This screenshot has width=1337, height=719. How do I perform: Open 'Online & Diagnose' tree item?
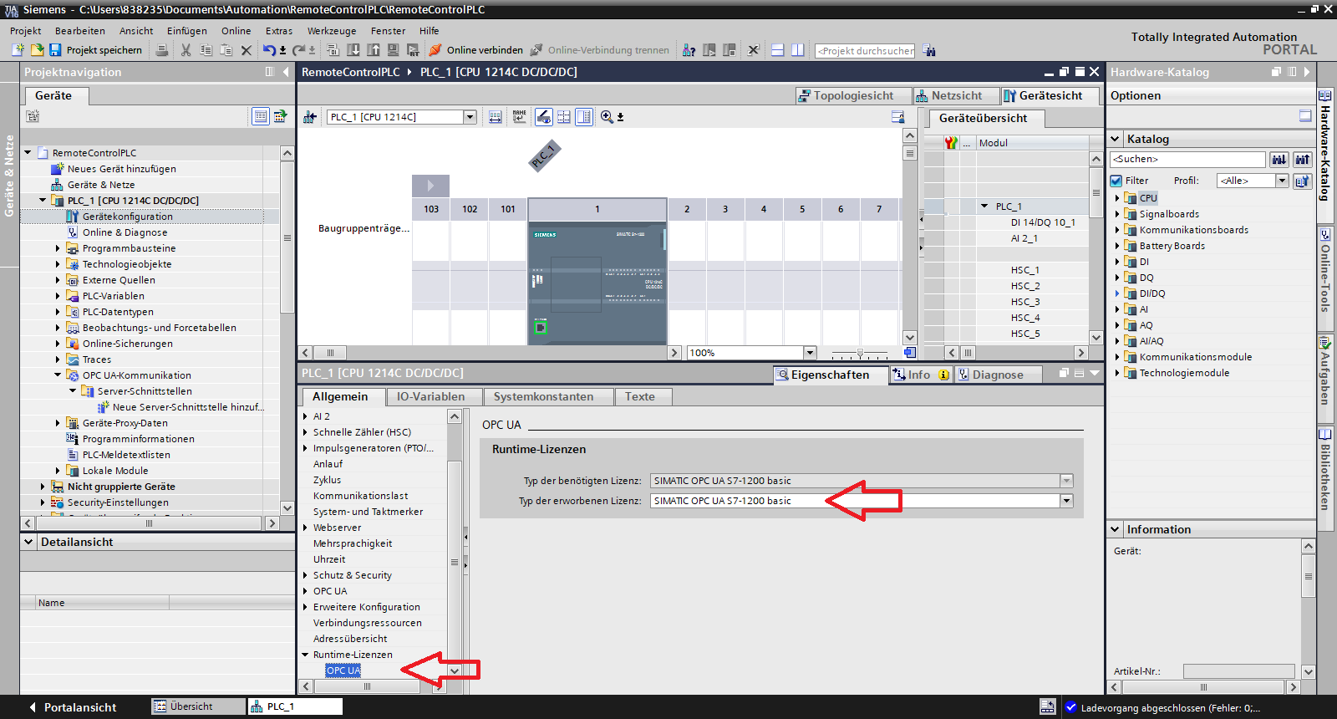125,232
